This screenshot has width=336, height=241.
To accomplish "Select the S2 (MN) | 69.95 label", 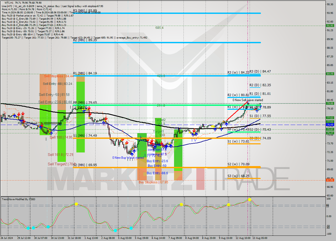I will (x=85, y=165).
